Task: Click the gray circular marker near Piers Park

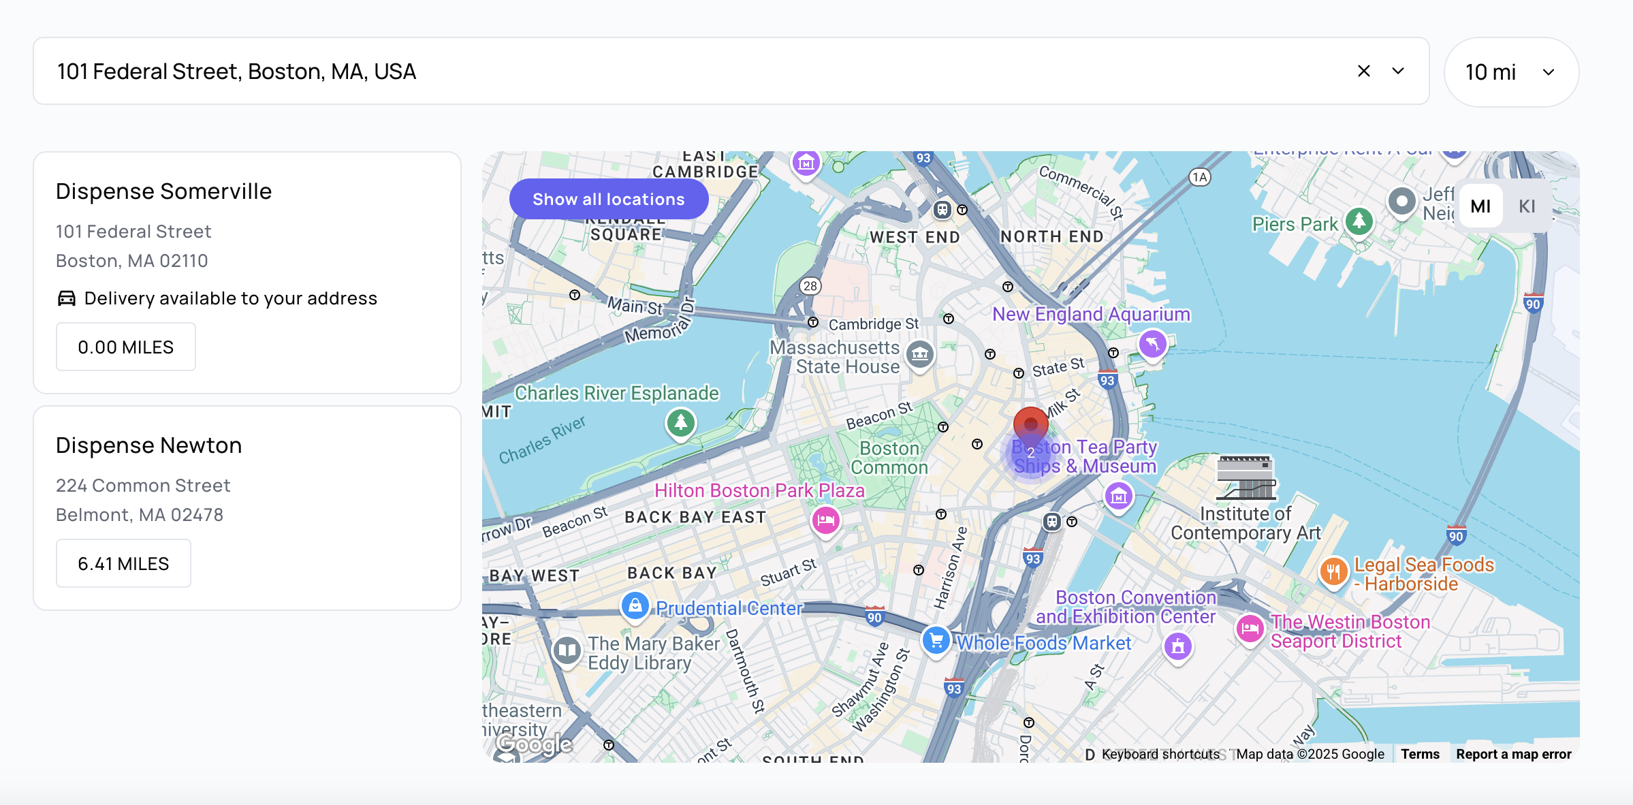Action: 1401,202
